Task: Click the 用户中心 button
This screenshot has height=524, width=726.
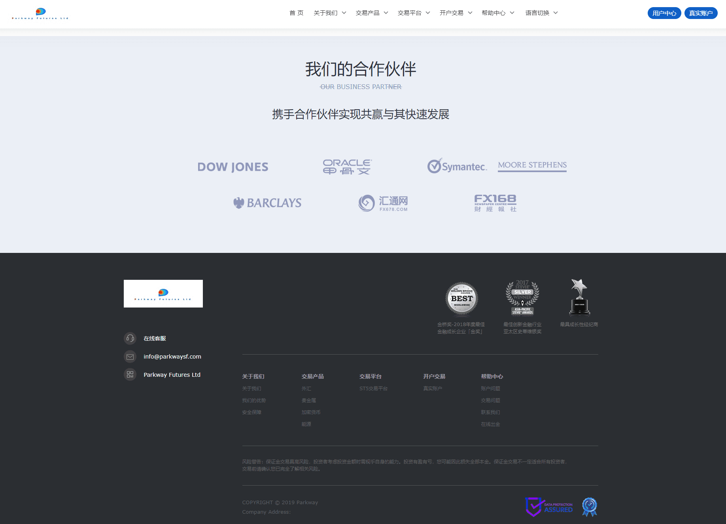Action: pyautogui.click(x=664, y=13)
